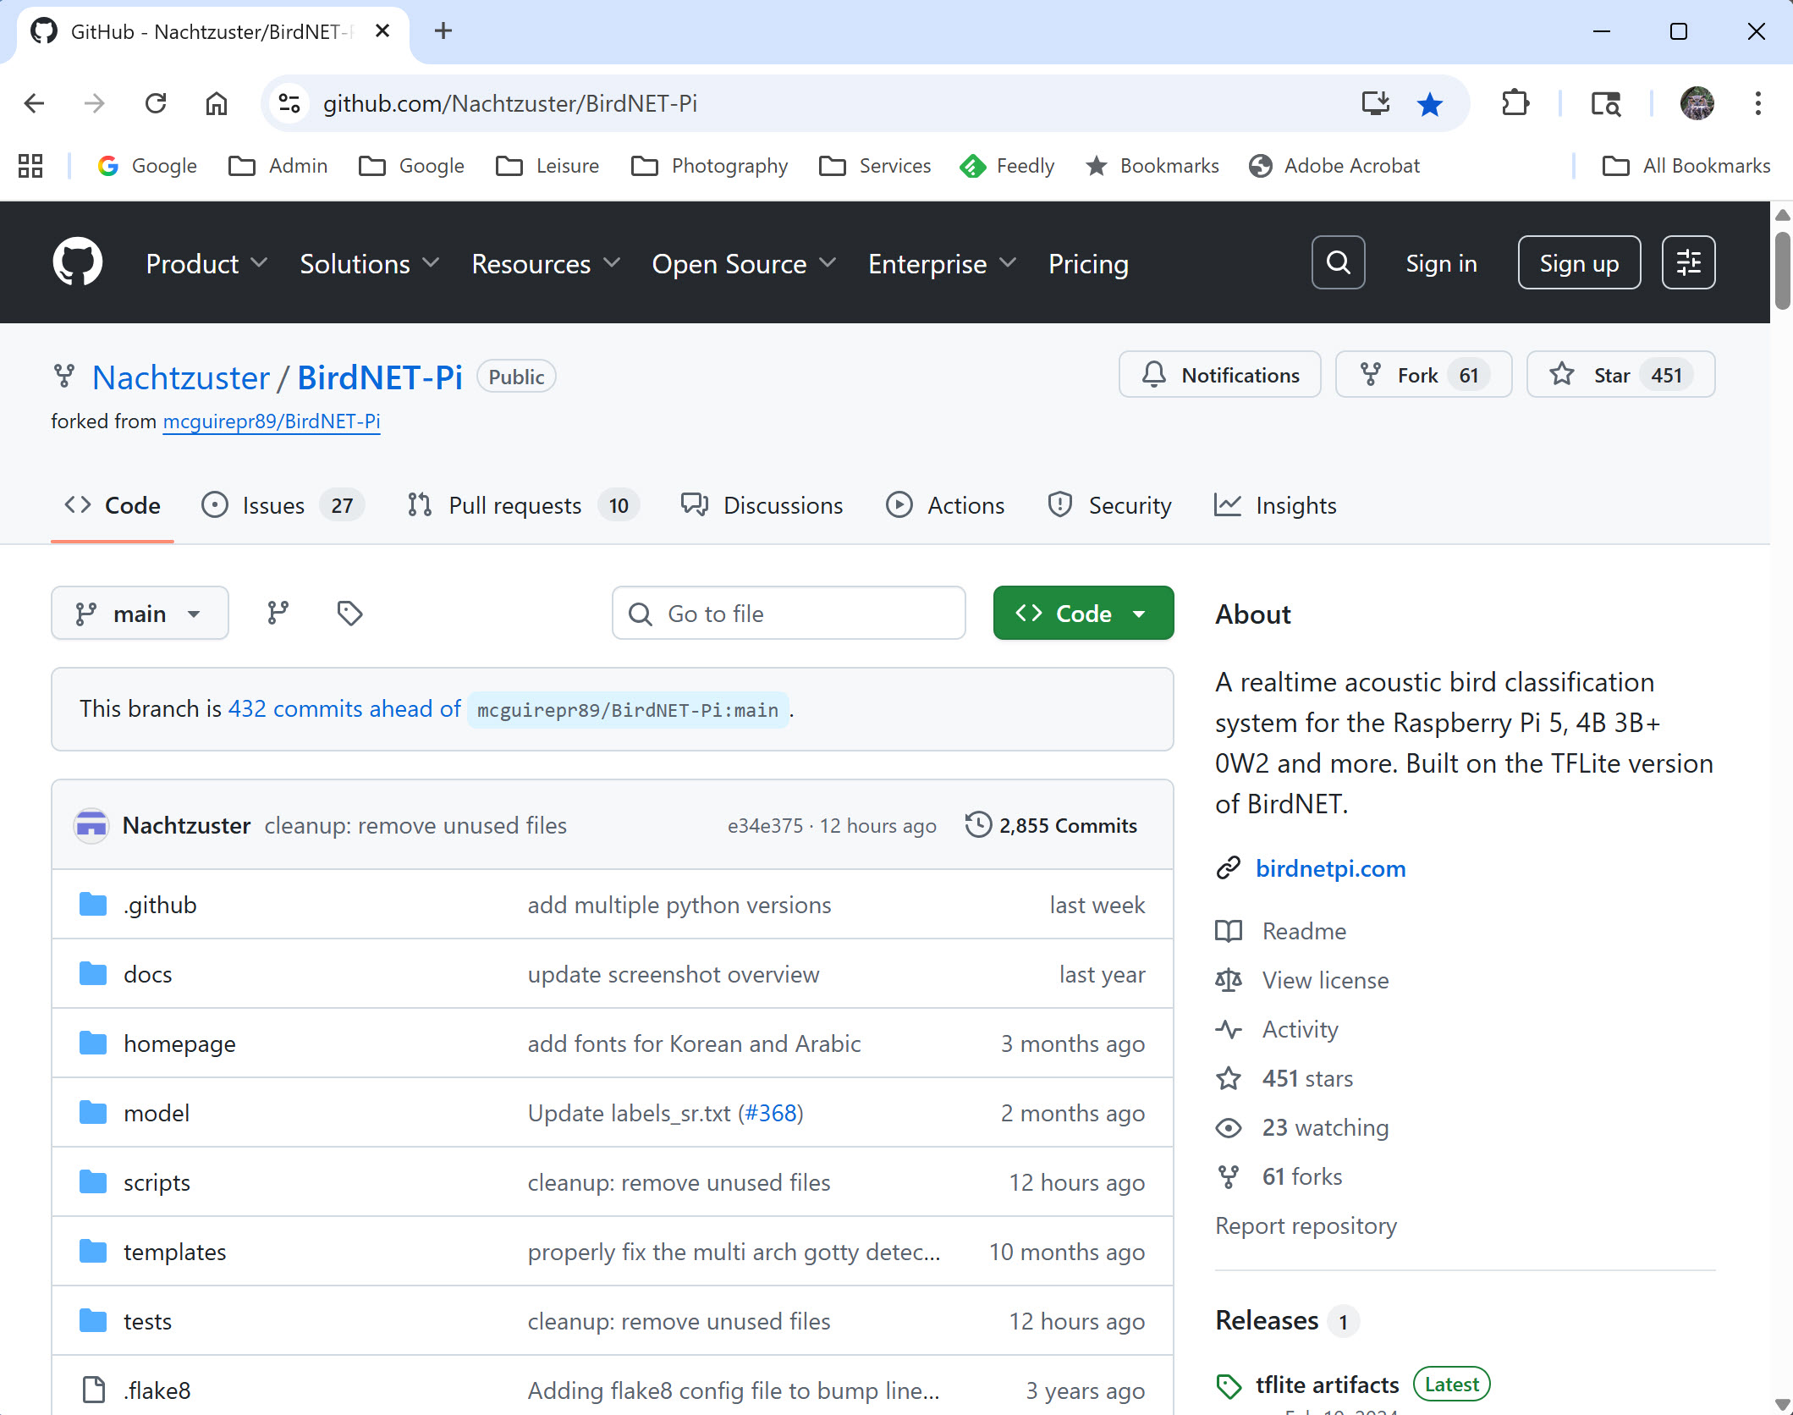Click the install app icon in address bar
This screenshot has width=1793, height=1415.
1375,103
